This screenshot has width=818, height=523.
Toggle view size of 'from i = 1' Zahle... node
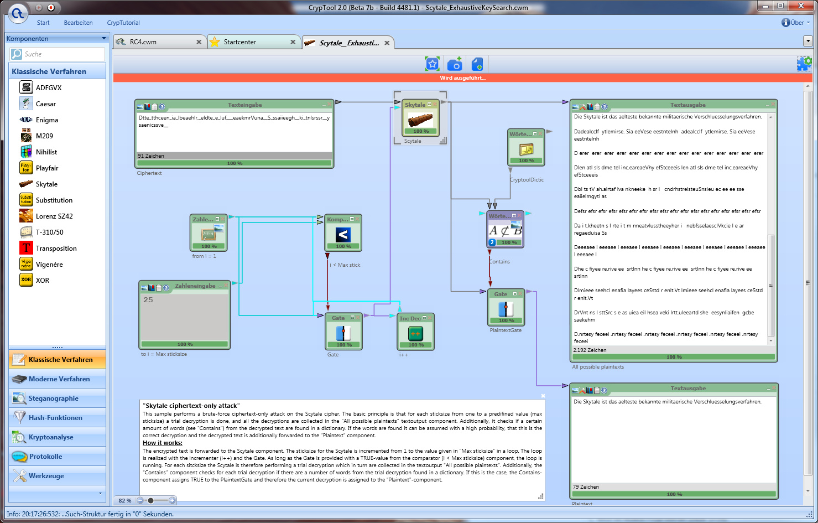(217, 219)
